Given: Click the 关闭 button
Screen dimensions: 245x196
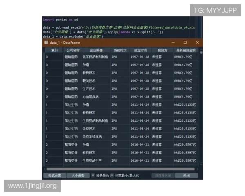Looking at the screenshot, I should point(187,176).
